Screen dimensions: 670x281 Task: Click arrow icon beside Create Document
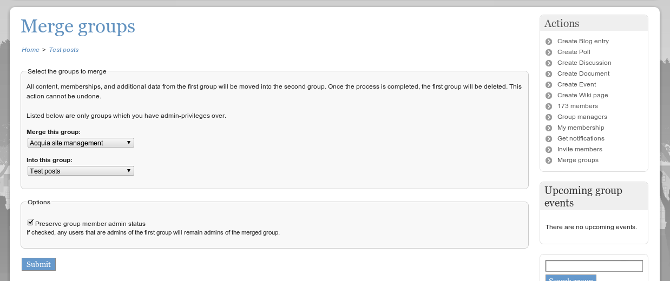click(x=549, y=74)
